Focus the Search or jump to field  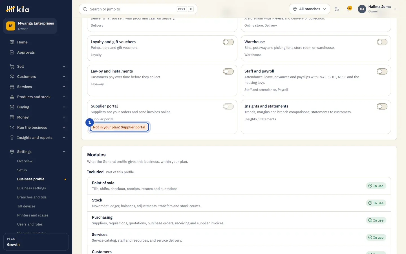(138, 9)
